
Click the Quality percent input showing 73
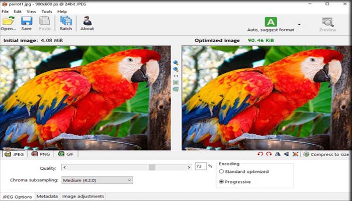point(201,166)
